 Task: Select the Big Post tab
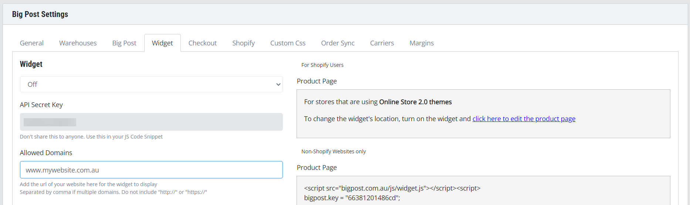coord(124,43)
